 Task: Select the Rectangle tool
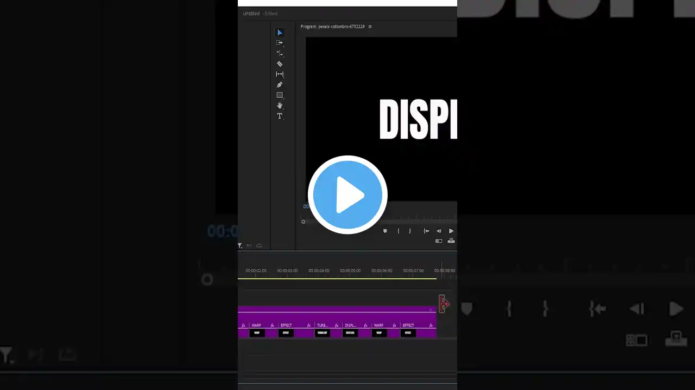click(280, 95)
